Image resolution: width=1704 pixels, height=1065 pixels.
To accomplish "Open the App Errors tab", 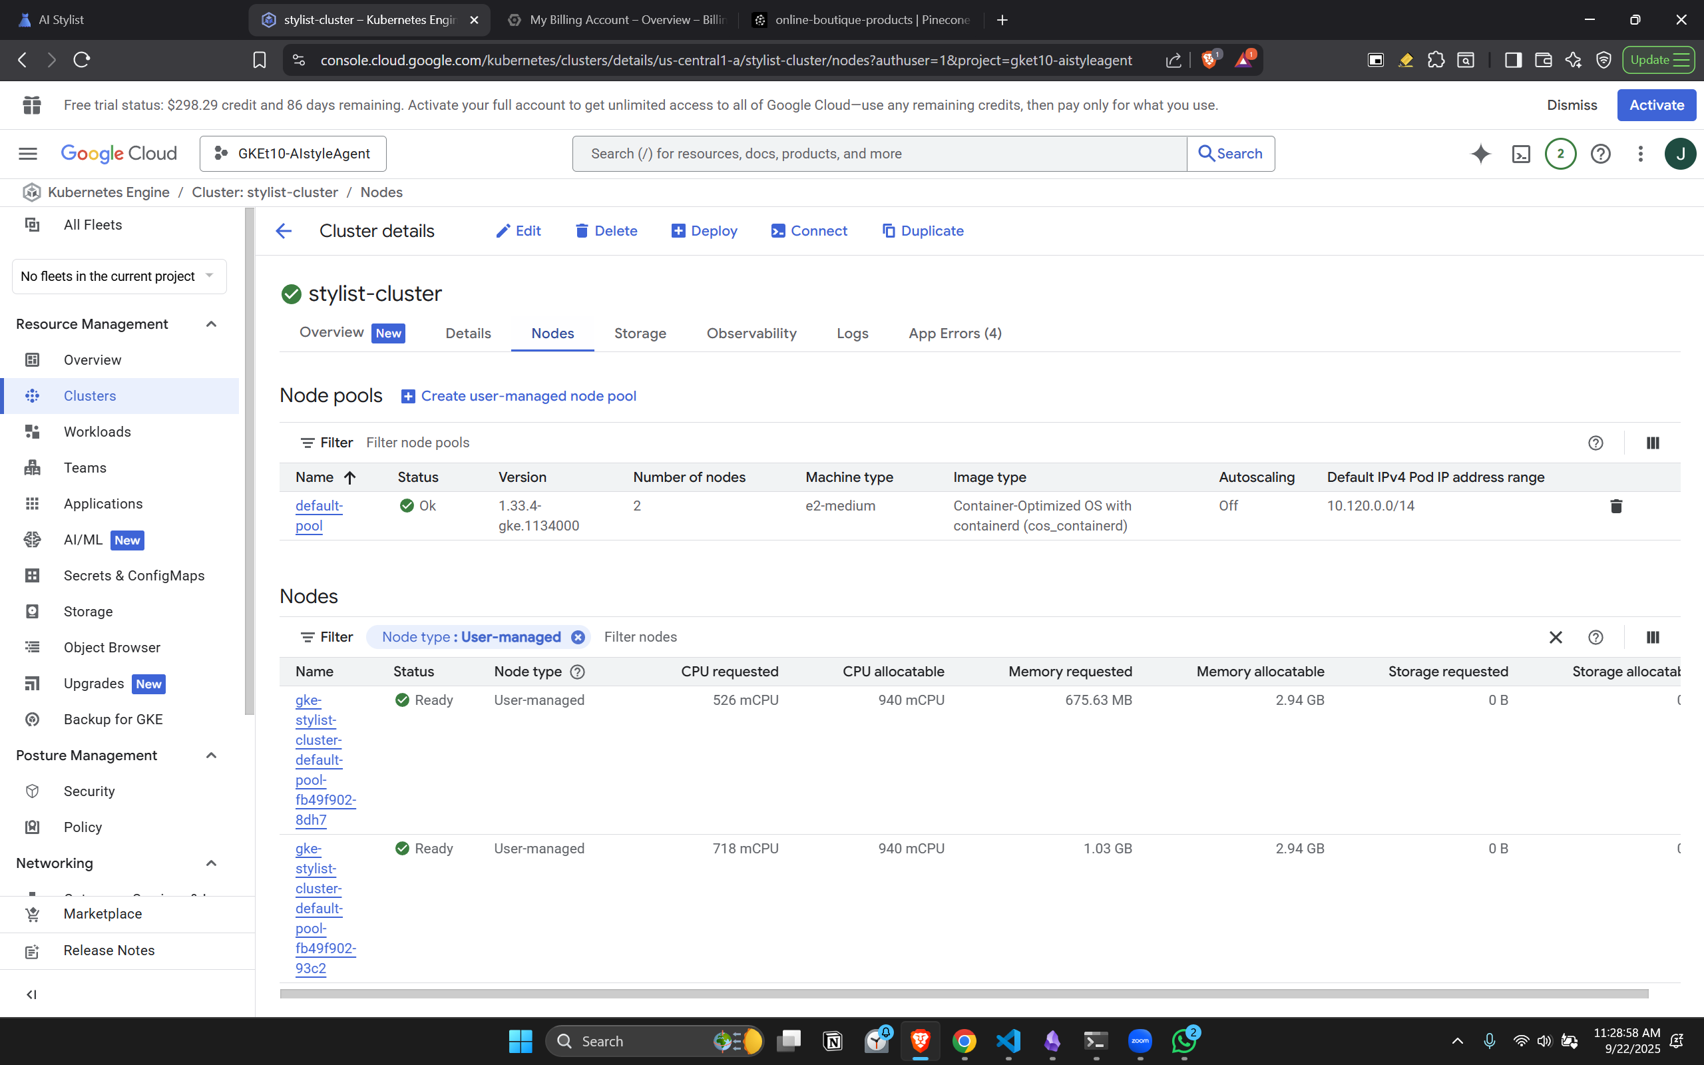I will click(x=954, y=333).
